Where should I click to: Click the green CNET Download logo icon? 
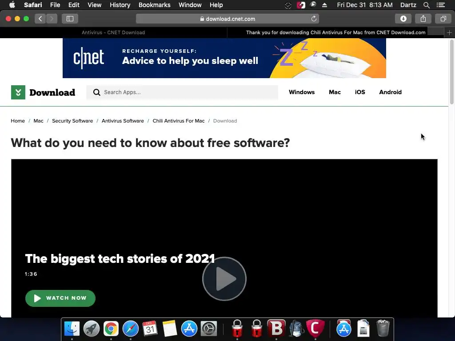[x=18, y=92]
